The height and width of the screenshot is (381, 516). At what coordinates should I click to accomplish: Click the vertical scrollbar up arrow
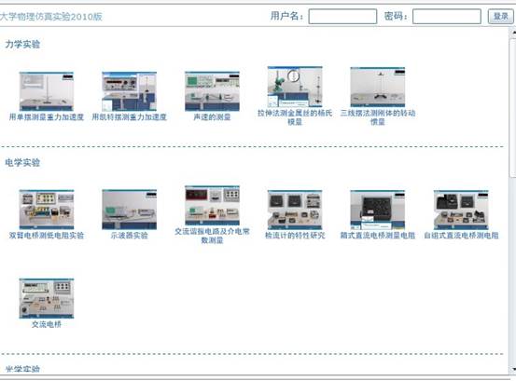pyautogui.click(x=513, y=33)
